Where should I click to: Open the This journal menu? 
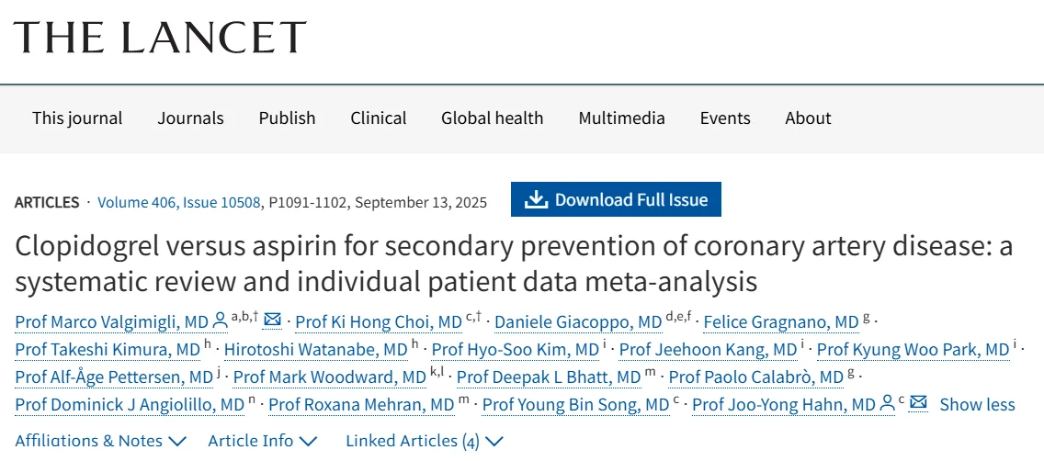[77, 118]
